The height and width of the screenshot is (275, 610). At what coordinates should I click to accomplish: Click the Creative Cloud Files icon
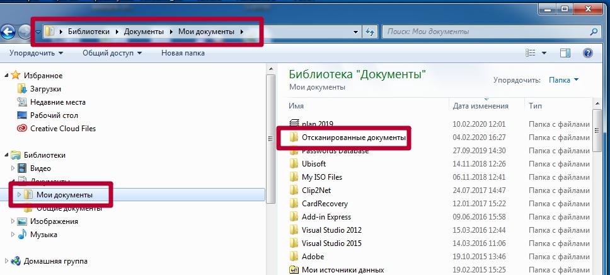(x=22, y=129)
